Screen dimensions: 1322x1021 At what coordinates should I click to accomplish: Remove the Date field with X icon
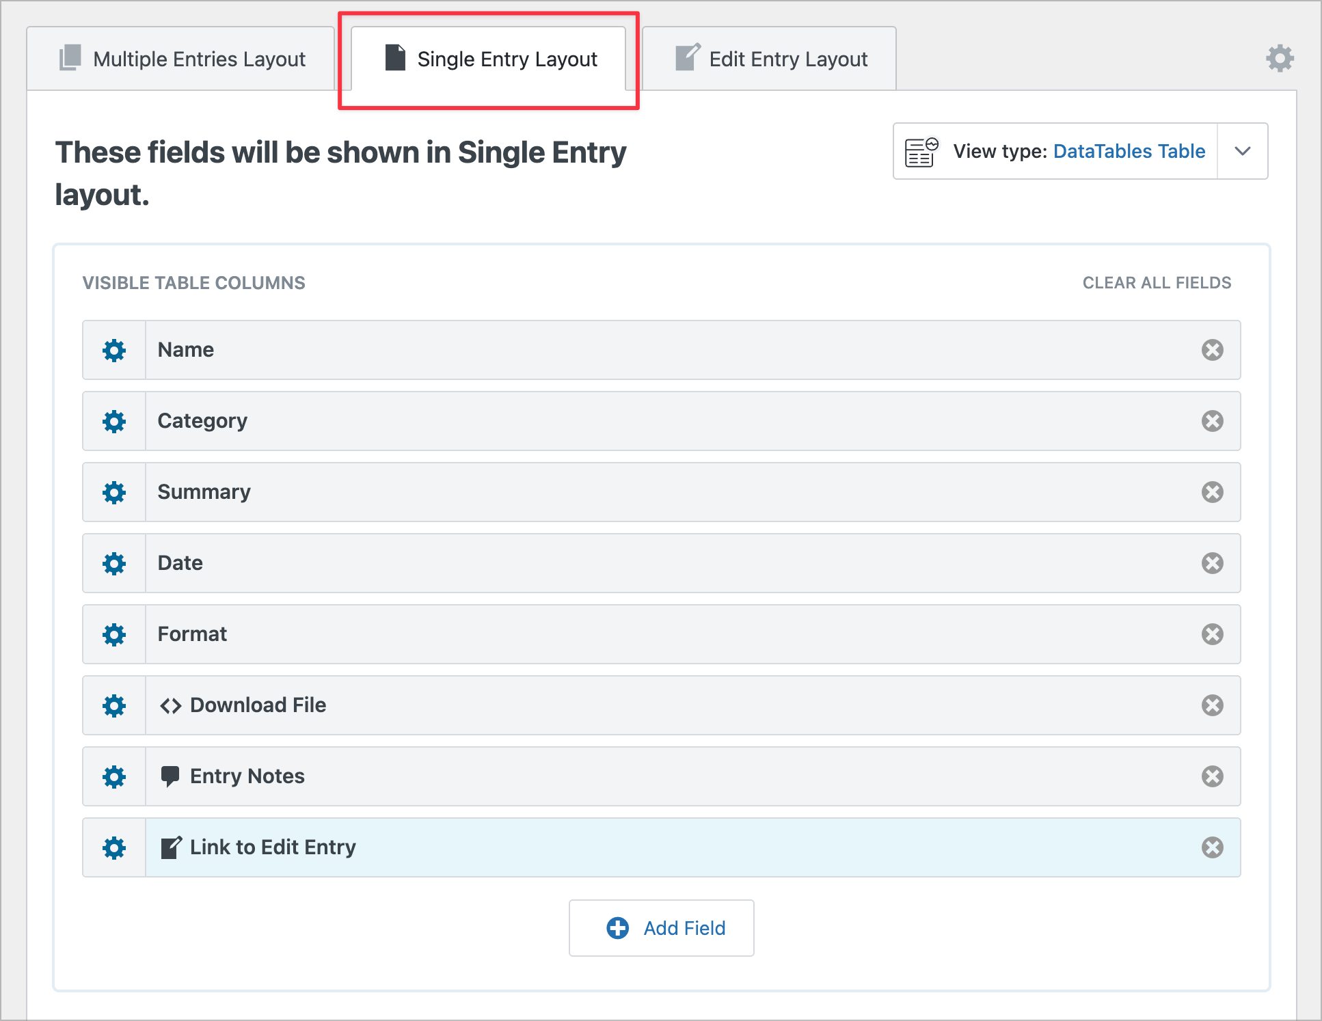1212,563
